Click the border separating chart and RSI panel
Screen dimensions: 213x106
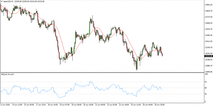(x=101, y=72)
